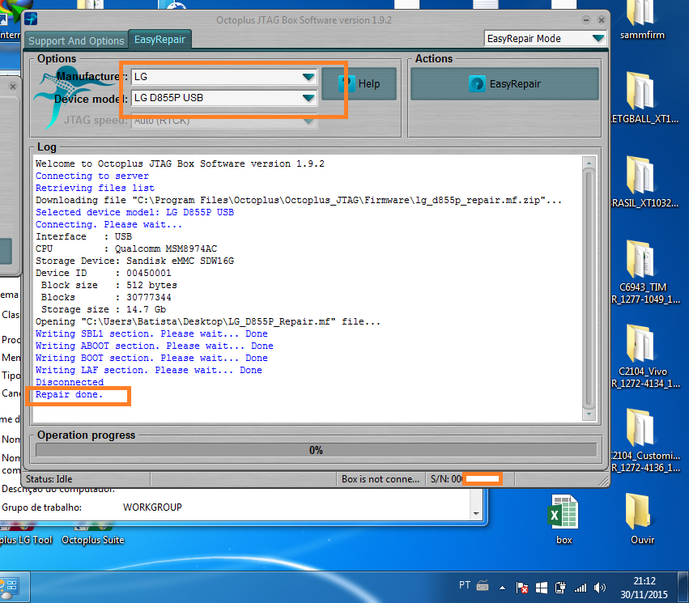Screen dimensions: 689x603
Task: Click the 'Repair done.' log line
Action: coord(69,394)
